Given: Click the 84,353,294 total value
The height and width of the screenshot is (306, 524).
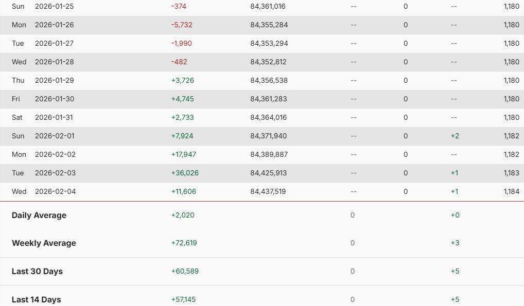Looking at the screenshot, I should (269, 43).
